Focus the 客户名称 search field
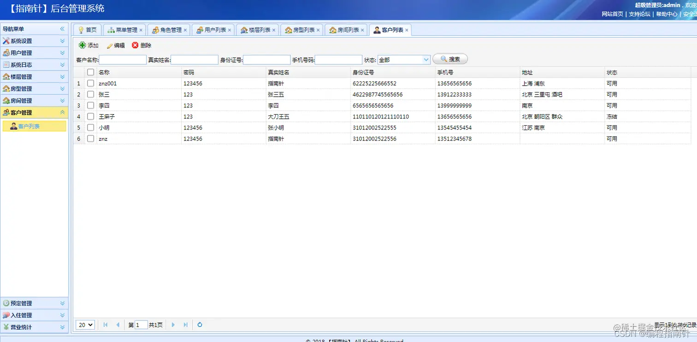 click(x=123, y=60)
